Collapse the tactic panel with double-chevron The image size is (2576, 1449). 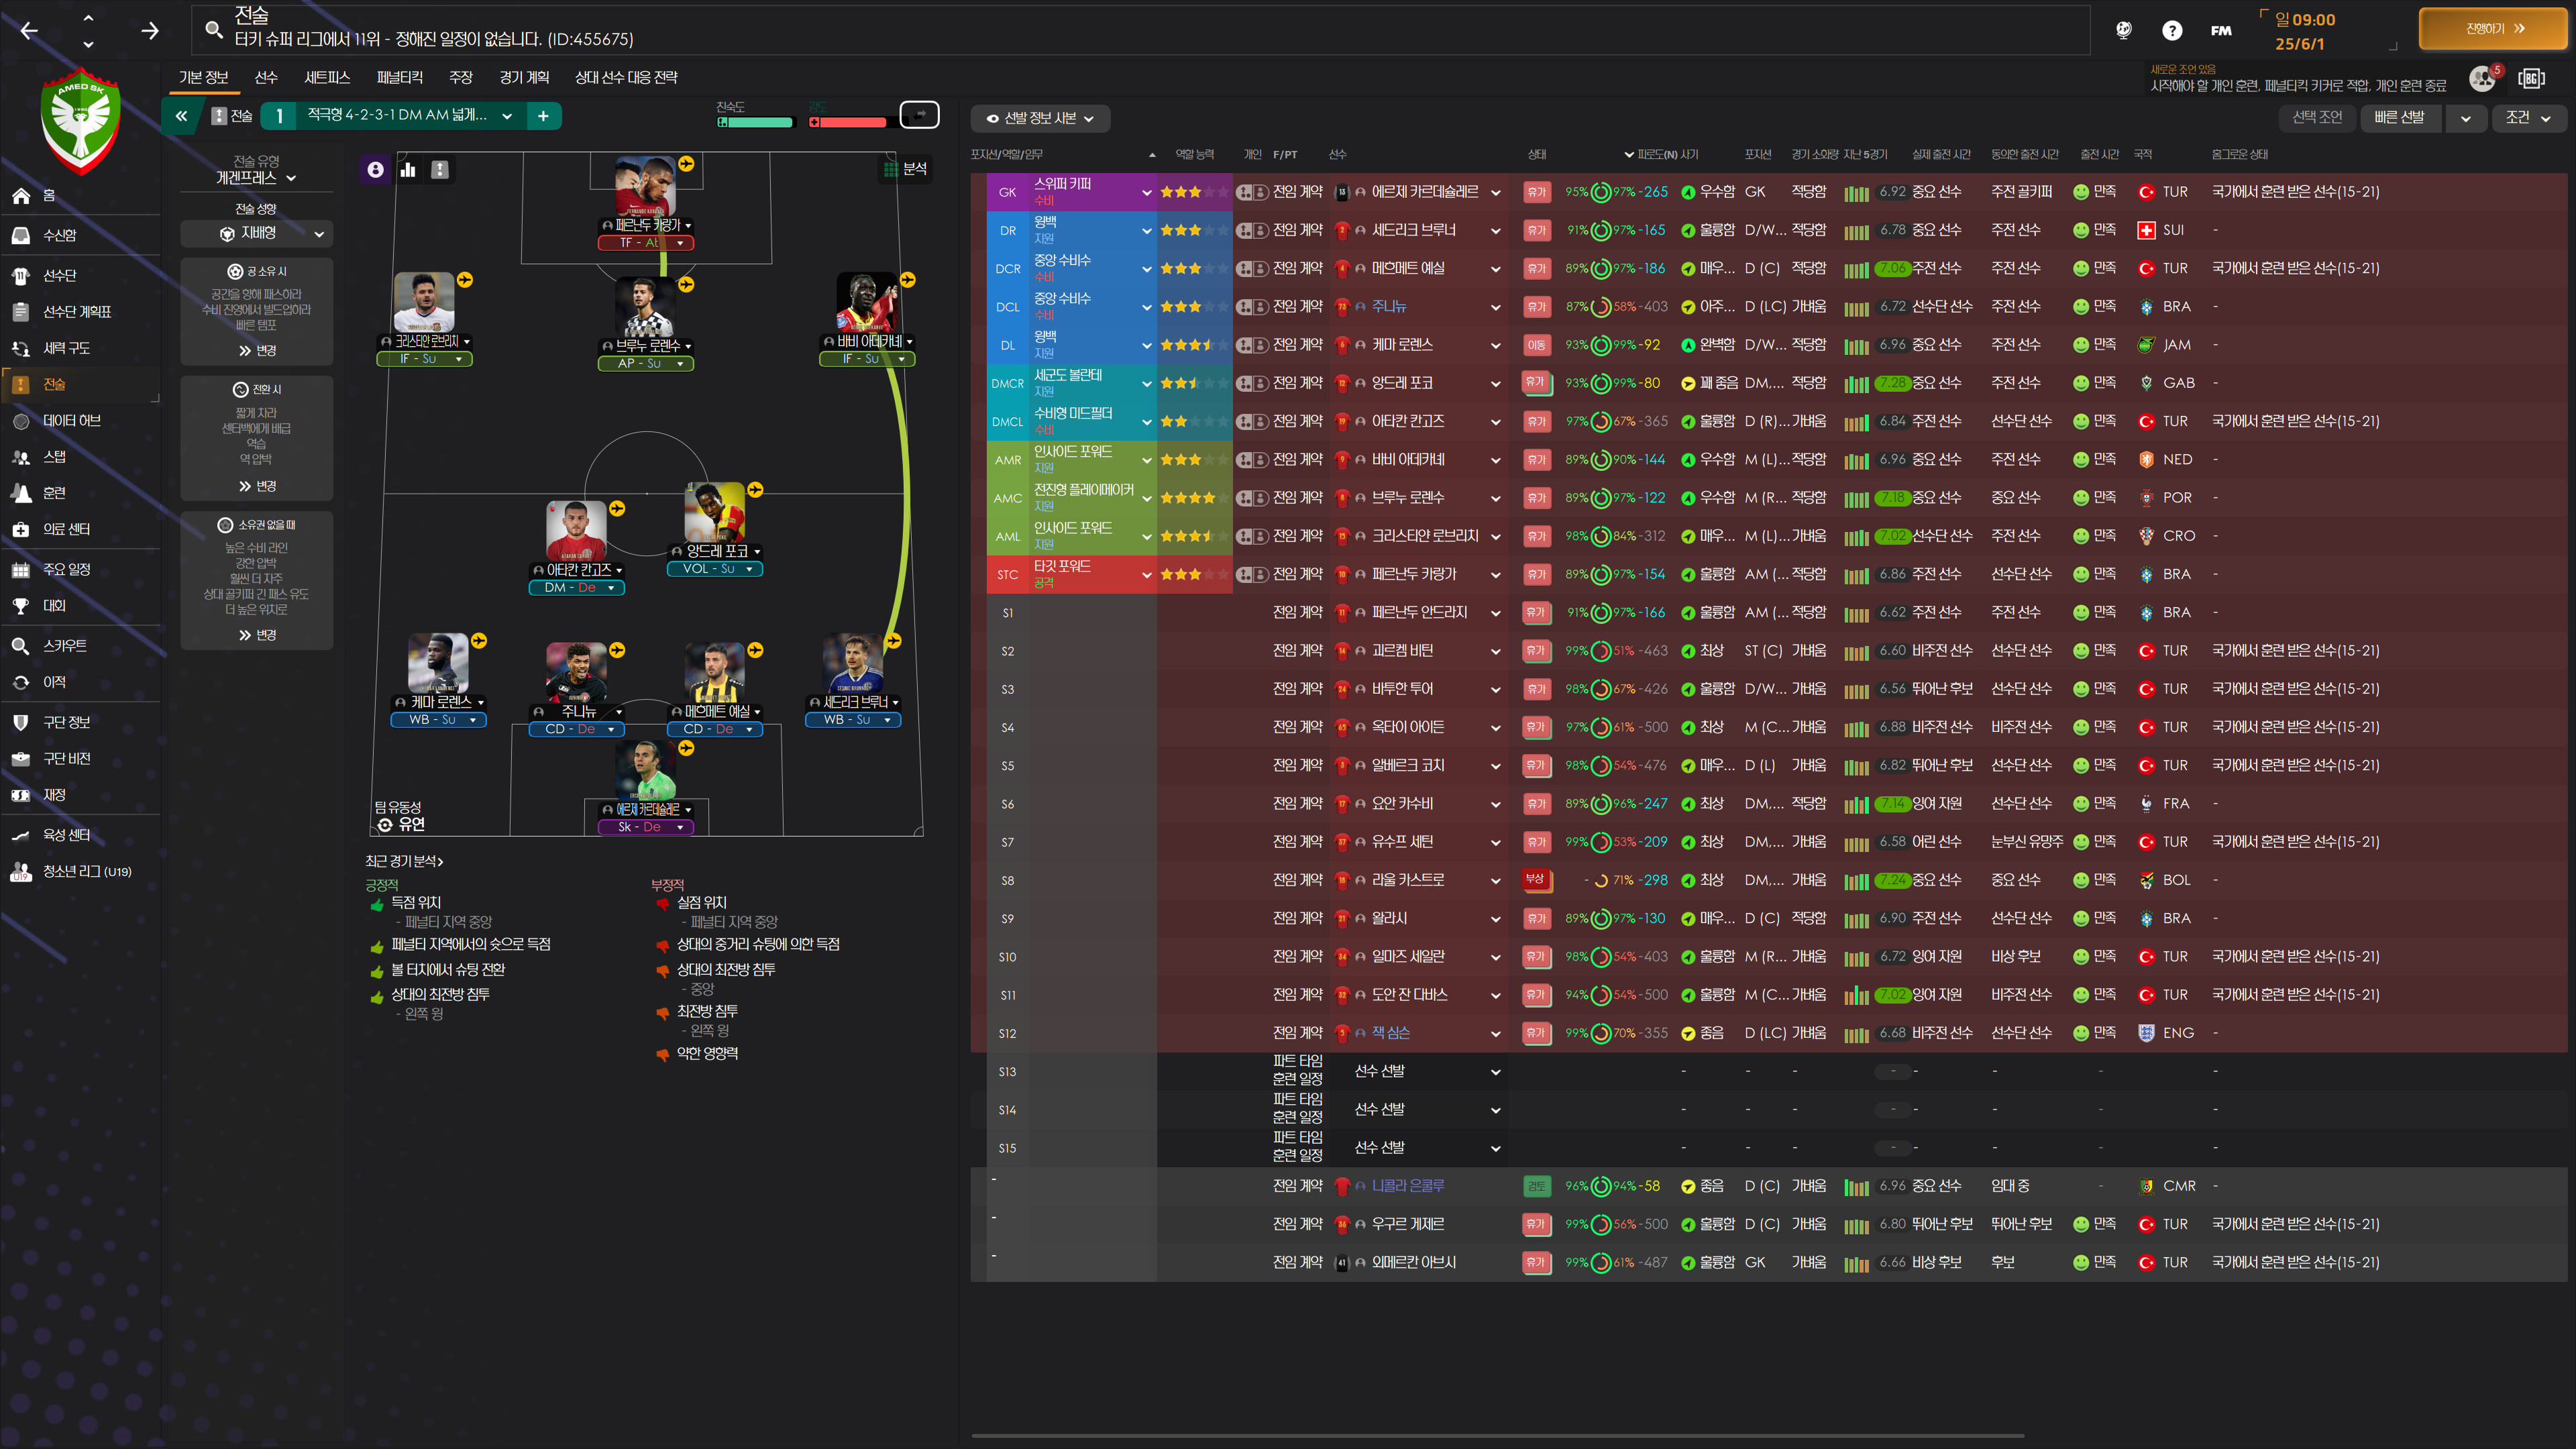pyautogui.click(x=181, y=116)
